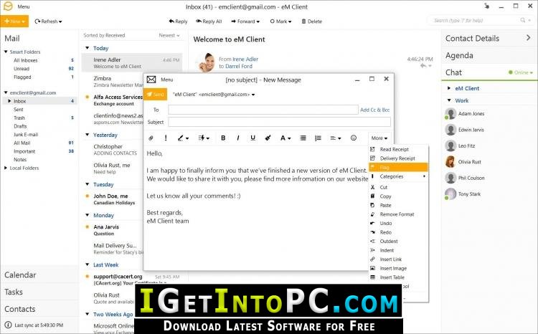Viewport: 538px width, 334px height.
Task: Collapse the Today message group
Action: [x=87, y=48]
